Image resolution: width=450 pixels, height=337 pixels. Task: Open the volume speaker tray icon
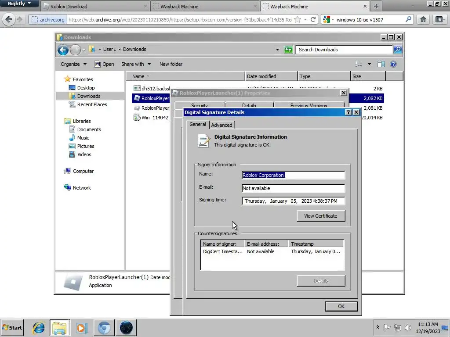click(408, 327)
